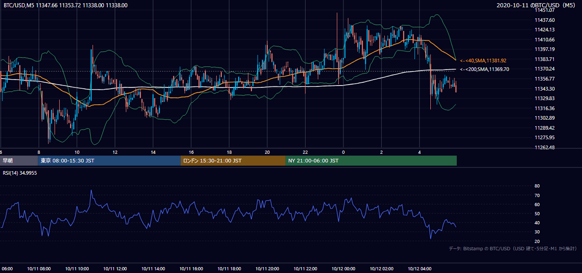Image resolution: width=582 pixels, height=273 pixels.
Task: Click the 10/12 02:00 date label
Action: [382, 269]
